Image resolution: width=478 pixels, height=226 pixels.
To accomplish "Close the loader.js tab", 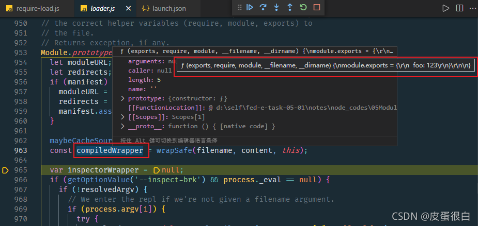I will pyautogui.click(x=129, y=9).
